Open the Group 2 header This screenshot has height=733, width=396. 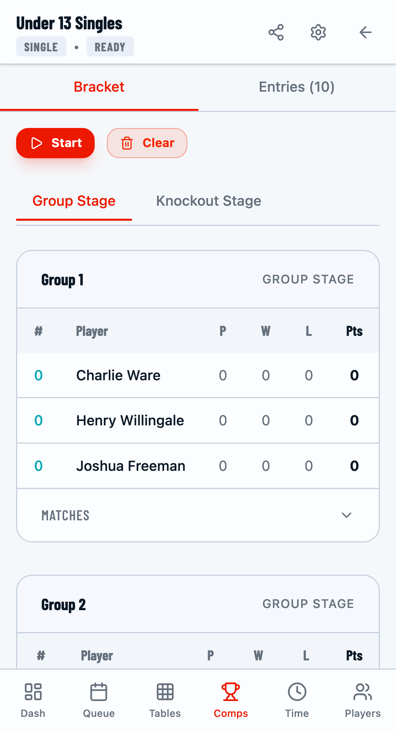click(x=63, y=604)
